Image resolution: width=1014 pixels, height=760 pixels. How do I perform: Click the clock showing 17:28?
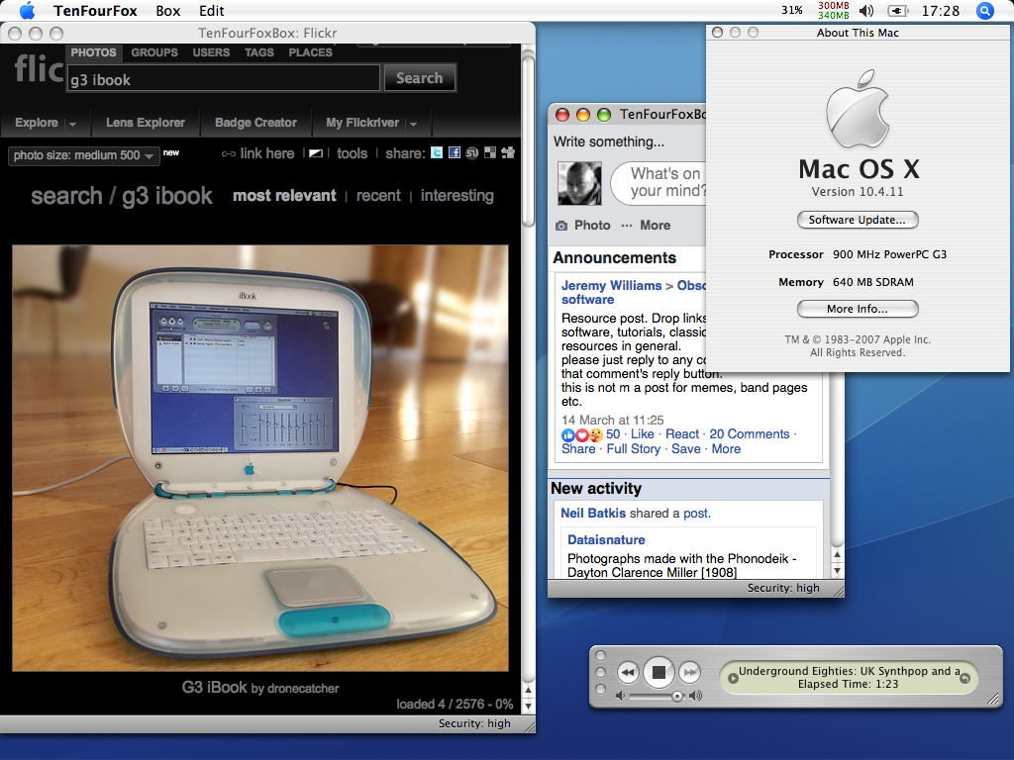(941, 10)
